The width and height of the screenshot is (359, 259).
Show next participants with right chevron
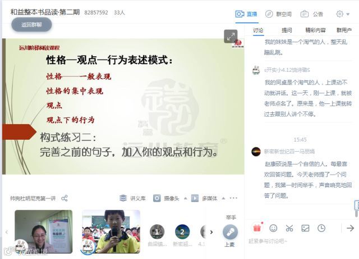tap(211, 232)
